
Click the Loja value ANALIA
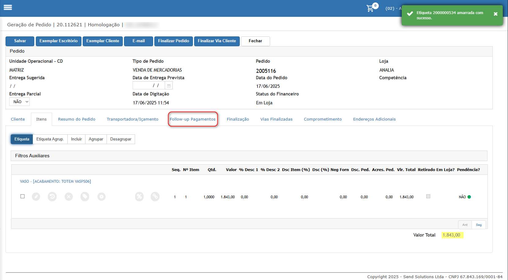tap(386, 70)
